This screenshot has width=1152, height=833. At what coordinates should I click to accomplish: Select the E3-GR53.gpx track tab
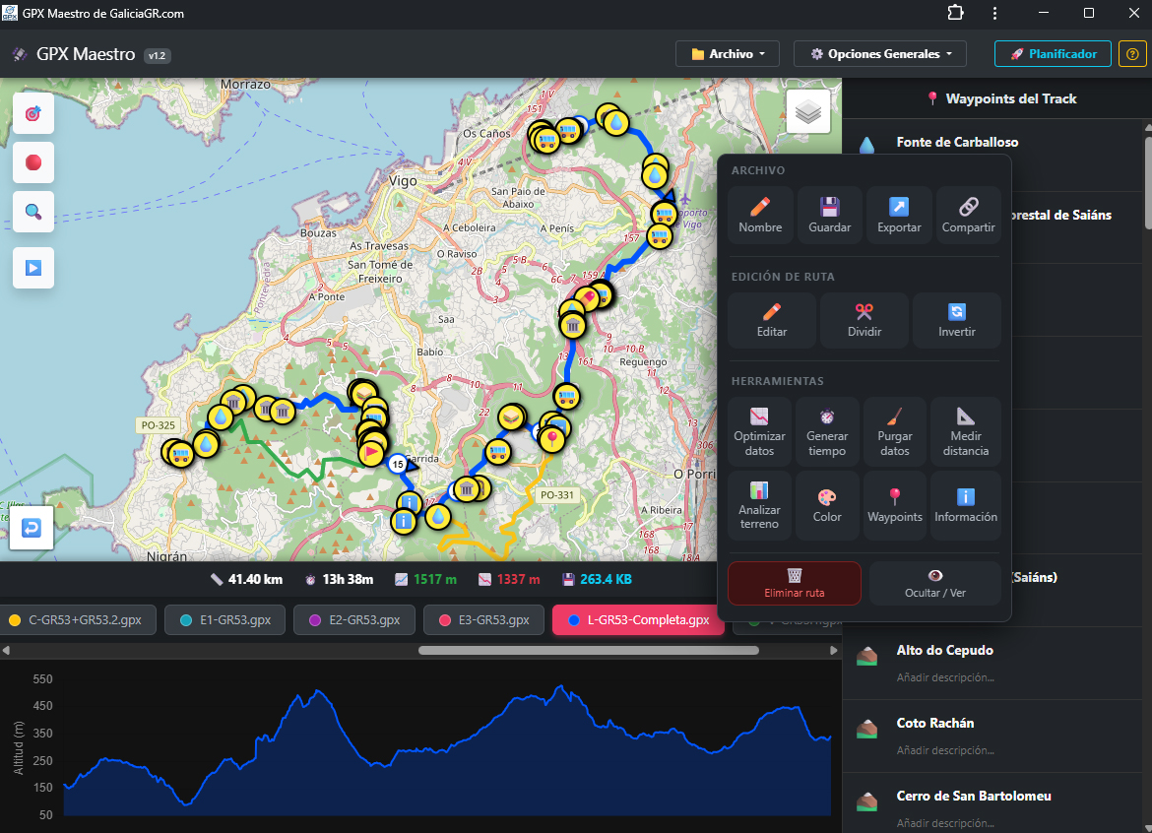(483, 620)
